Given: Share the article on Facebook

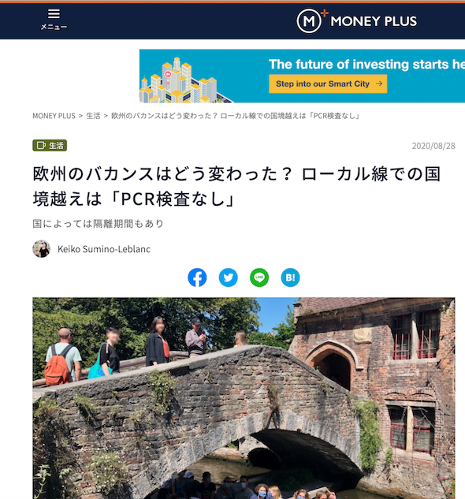Looking at the screenshot, I should [197, 277].
